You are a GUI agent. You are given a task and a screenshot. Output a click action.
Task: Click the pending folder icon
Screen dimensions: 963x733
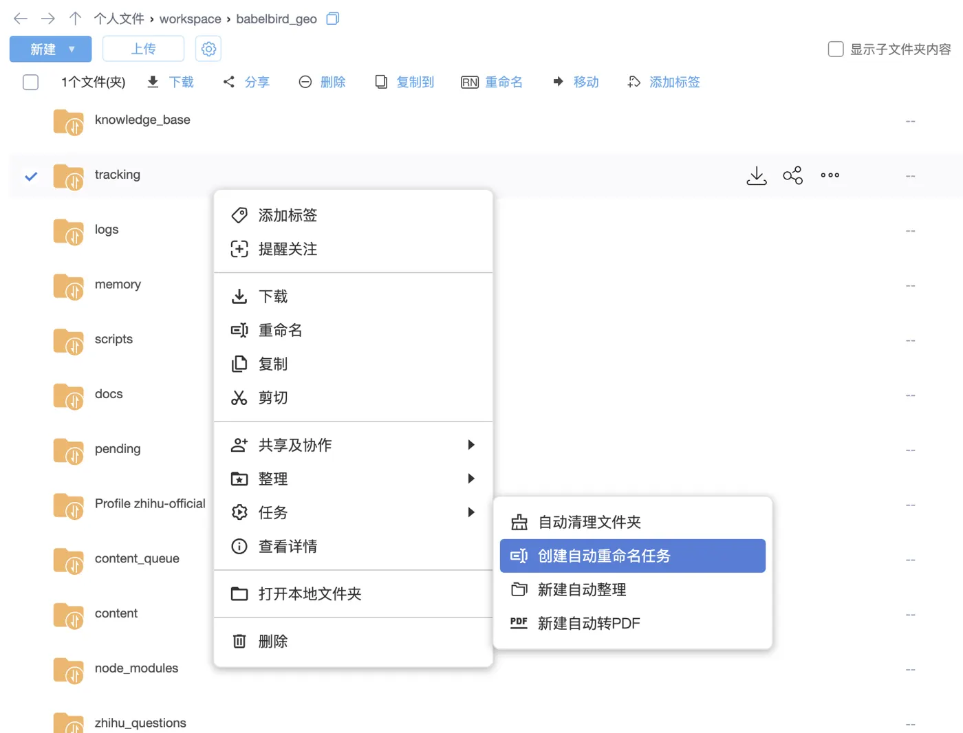pyautogui.click(x=69, y=451)
